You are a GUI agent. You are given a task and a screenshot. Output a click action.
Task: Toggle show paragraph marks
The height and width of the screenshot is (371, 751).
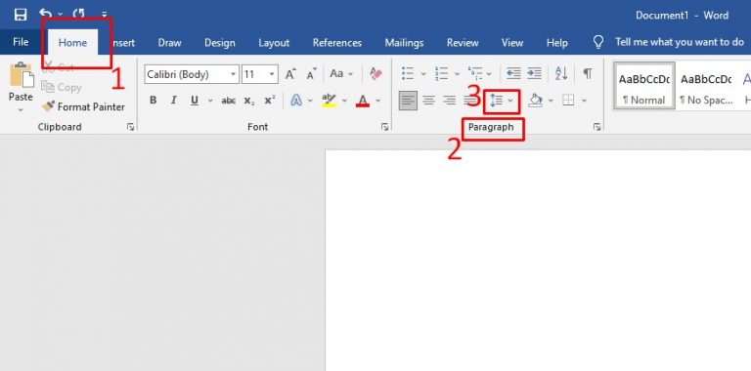click(587, 73)
